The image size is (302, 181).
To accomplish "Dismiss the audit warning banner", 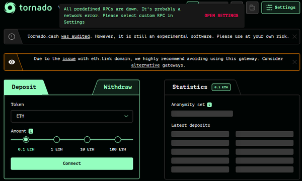I will 294,37.
